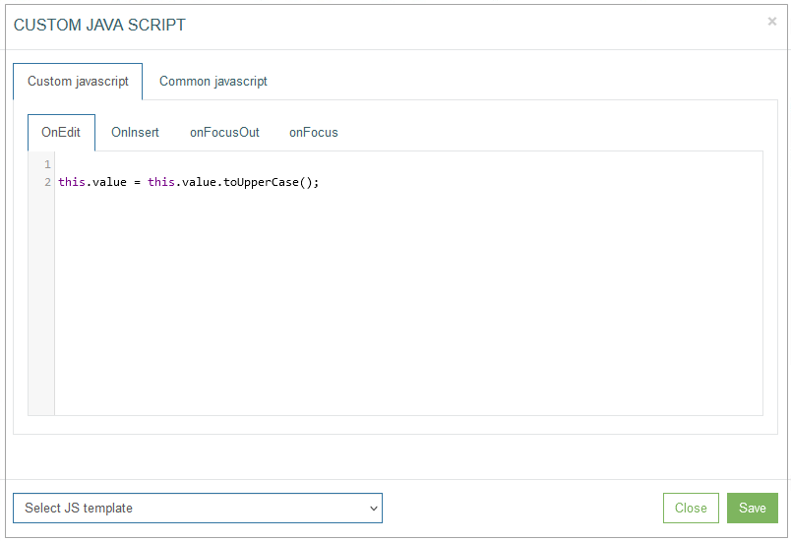Open the onFocusOut event tab

[224, 132]
